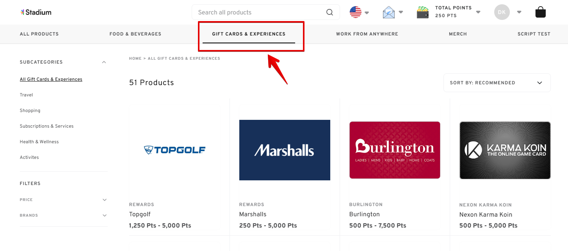
Task: Click the 51 Products count text
Action: 151,83
